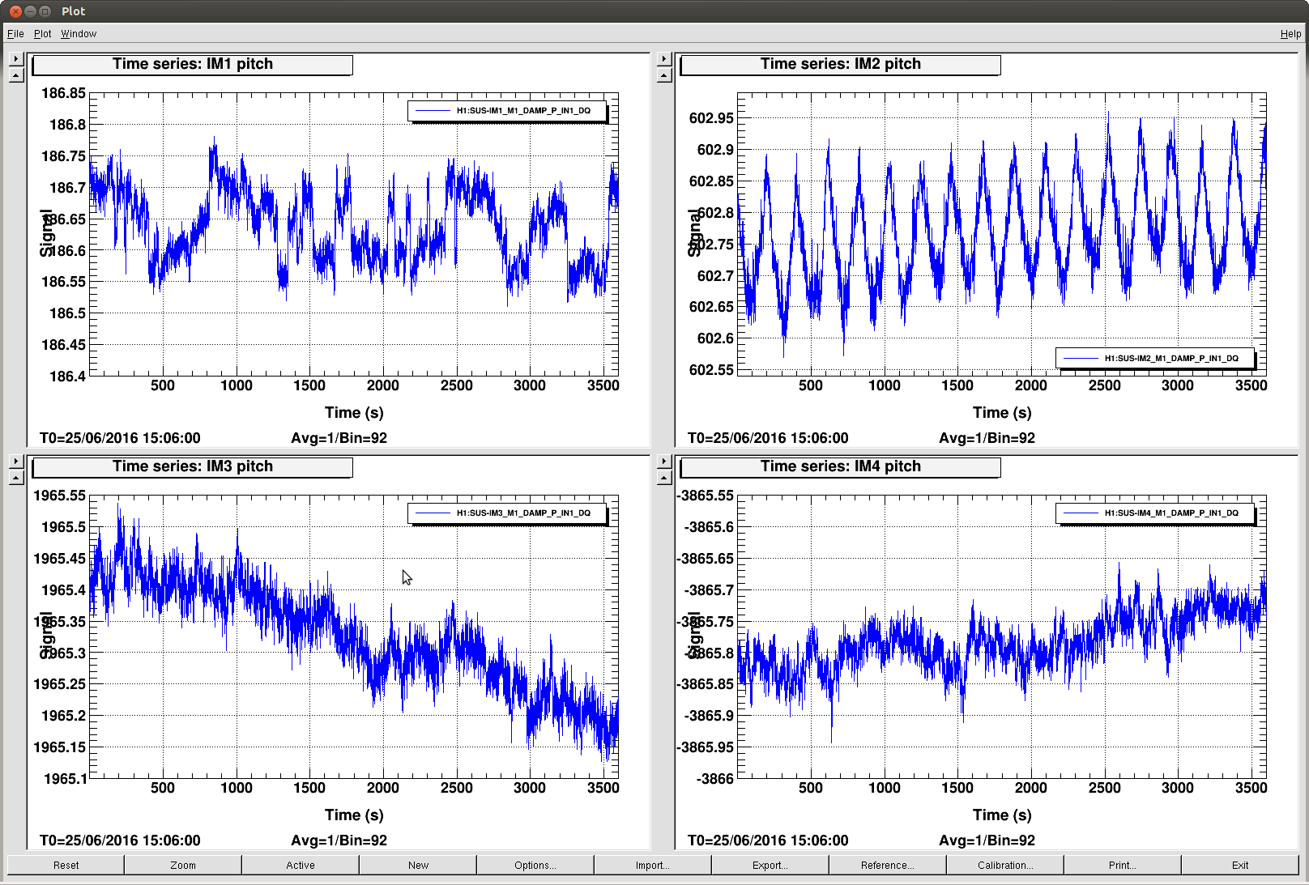Screen dimensions: 1309x885
Task: Open the Window menu
Action: click(79, 34)
